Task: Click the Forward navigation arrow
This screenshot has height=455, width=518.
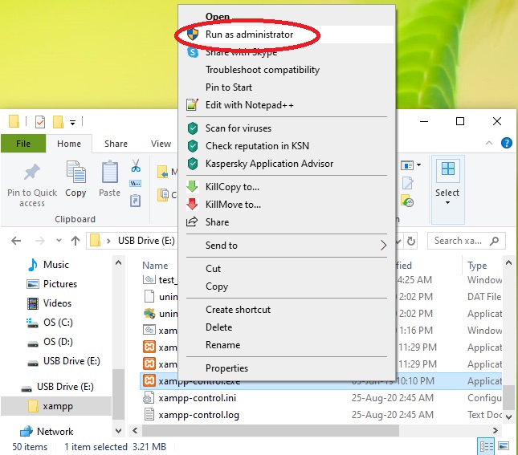Action: pos(39,241)
